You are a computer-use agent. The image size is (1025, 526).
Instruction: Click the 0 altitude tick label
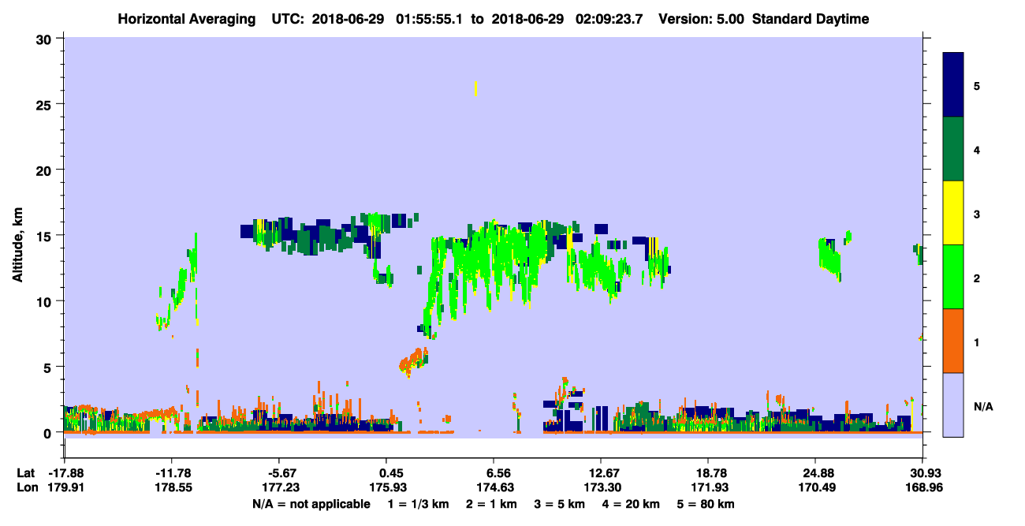(48, 432)
